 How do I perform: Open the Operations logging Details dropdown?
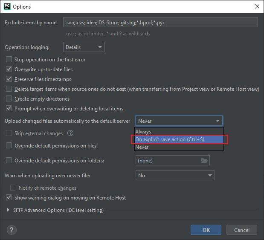(x=84, y=47)
